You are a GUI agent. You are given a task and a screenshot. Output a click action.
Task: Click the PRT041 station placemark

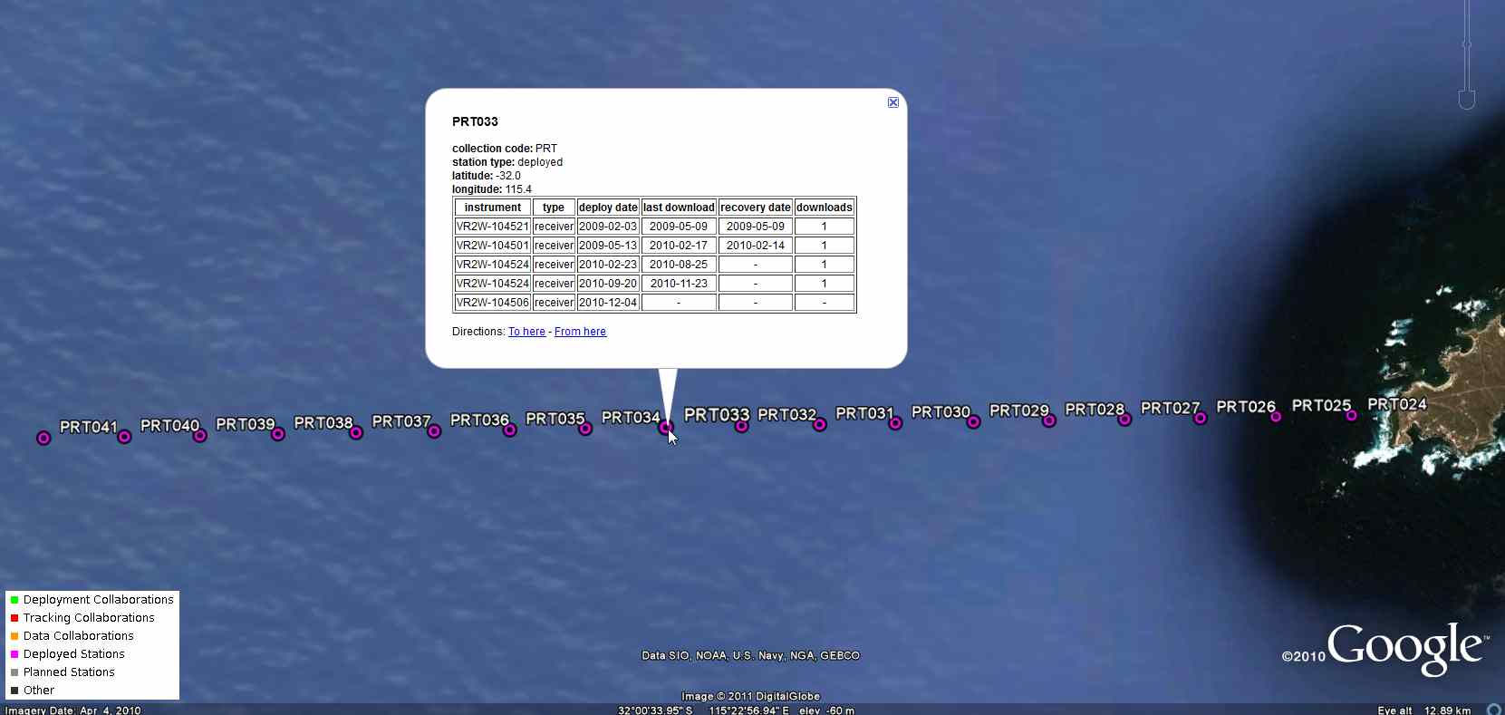tap(43, 439)
